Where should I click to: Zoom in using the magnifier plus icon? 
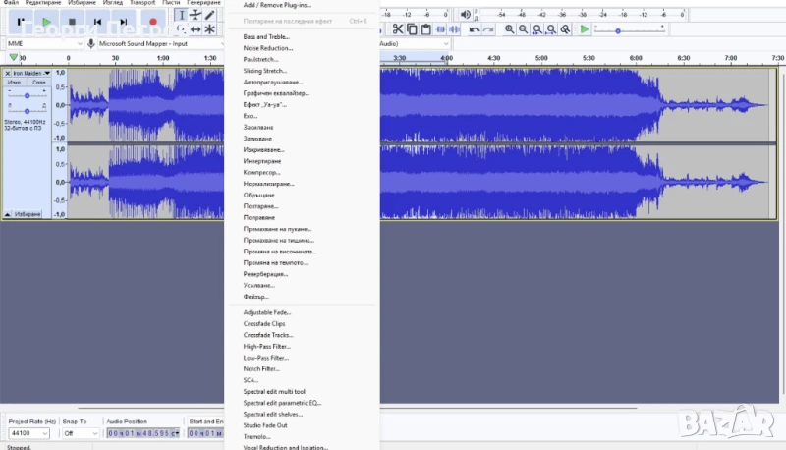click(x=509, y=29)
